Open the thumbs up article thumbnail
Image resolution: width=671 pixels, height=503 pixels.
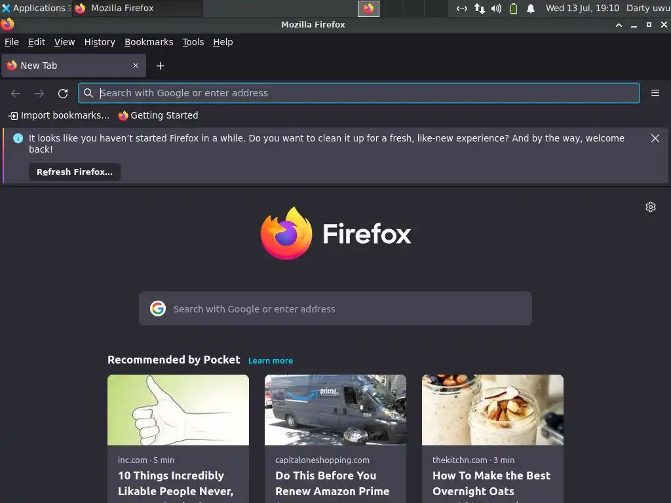178,410
